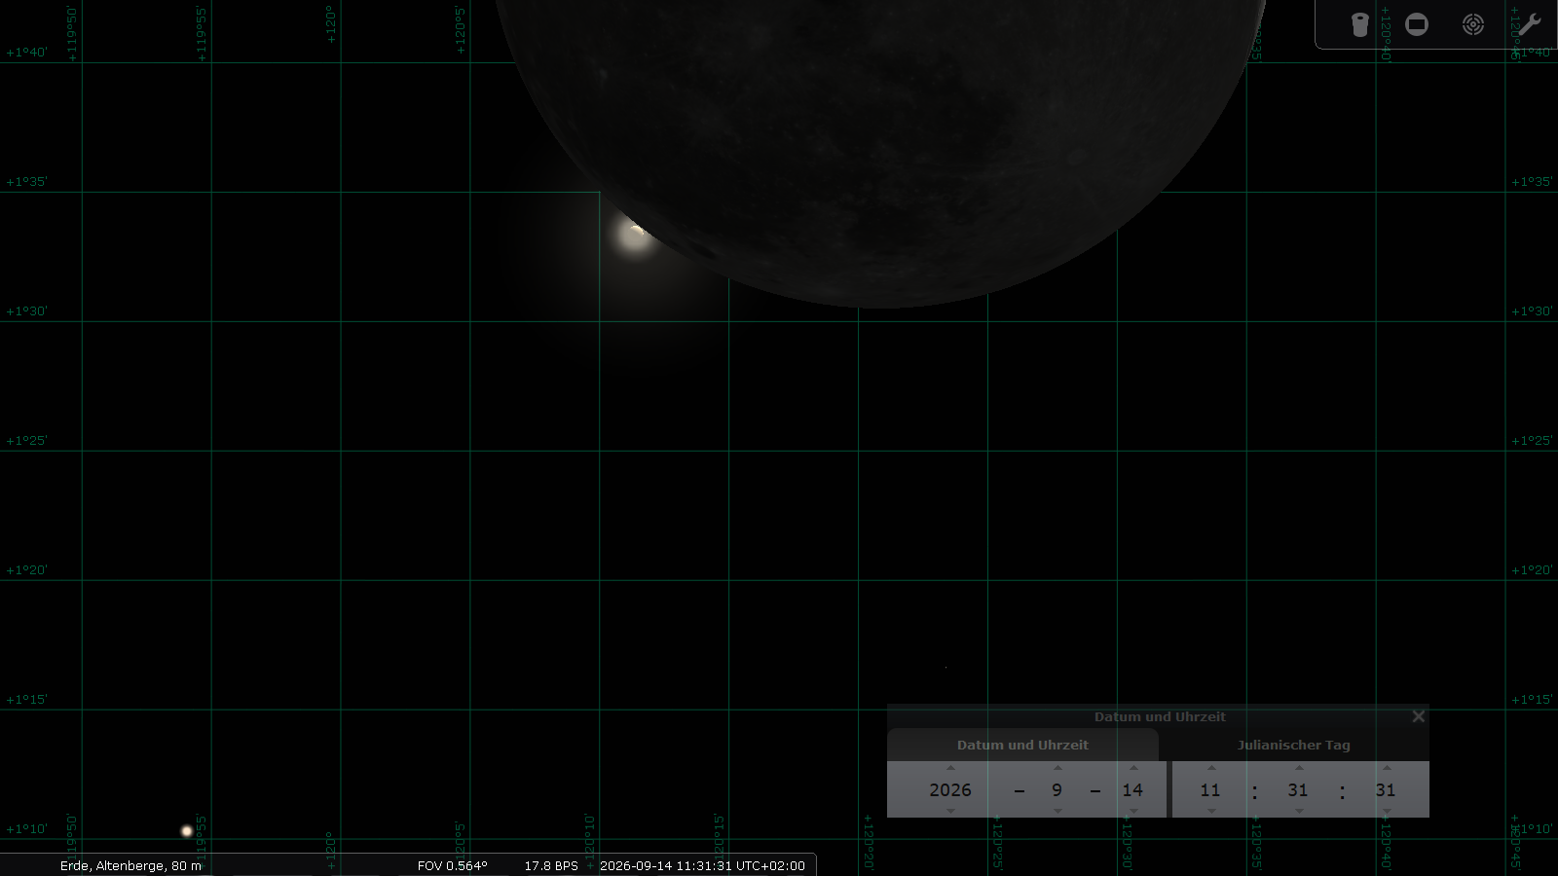Image resolution: width=1558 pixels, height=876 pixels.
Task: Click the day field showing 14
Action: [1132, 790]
